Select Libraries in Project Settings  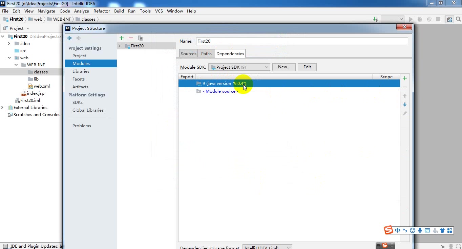91,71
